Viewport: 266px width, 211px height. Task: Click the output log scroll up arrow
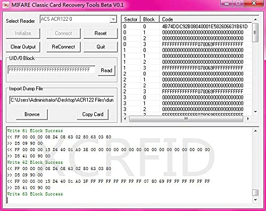(255, 131)
